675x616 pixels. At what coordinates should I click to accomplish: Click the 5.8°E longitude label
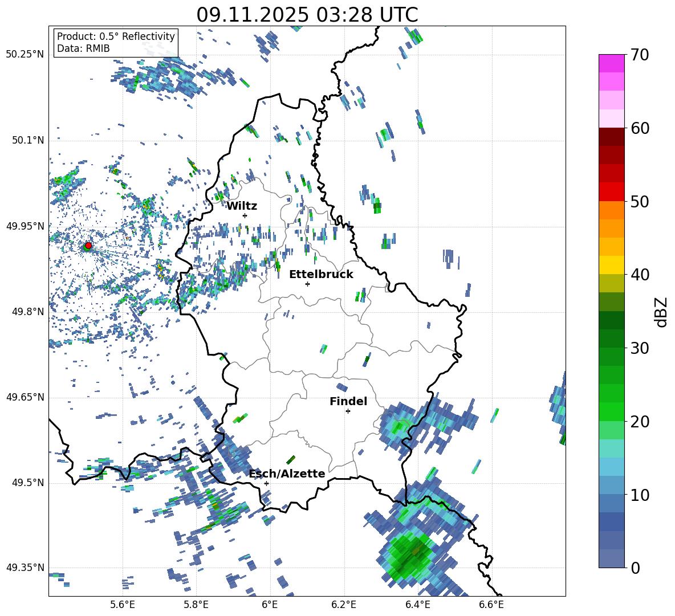coord(196,605)
